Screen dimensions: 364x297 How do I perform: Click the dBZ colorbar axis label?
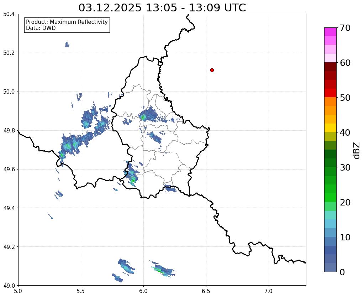[357, 150]
